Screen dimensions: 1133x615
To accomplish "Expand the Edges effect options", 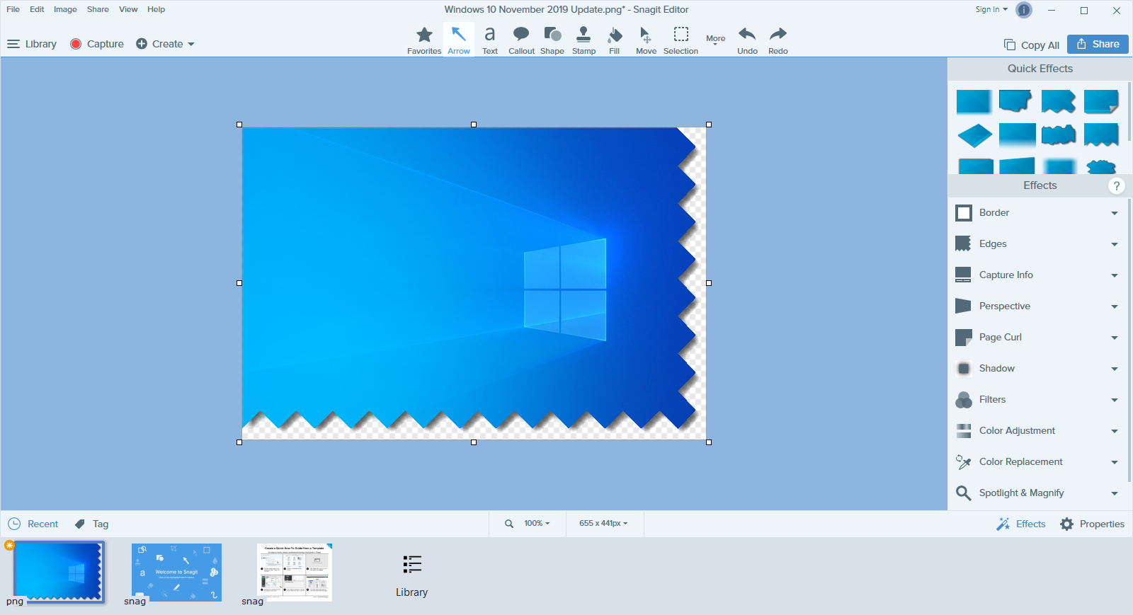I will [x=1115, y=244].
